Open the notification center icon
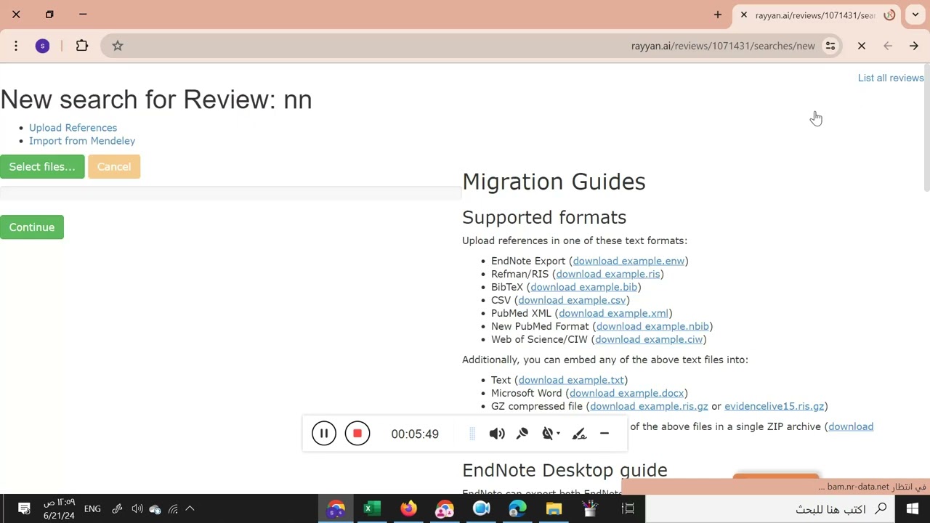 [23, 508]
